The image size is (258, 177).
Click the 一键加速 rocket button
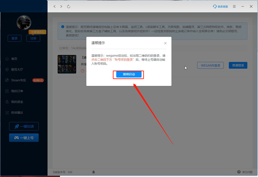tap(24, 126)
